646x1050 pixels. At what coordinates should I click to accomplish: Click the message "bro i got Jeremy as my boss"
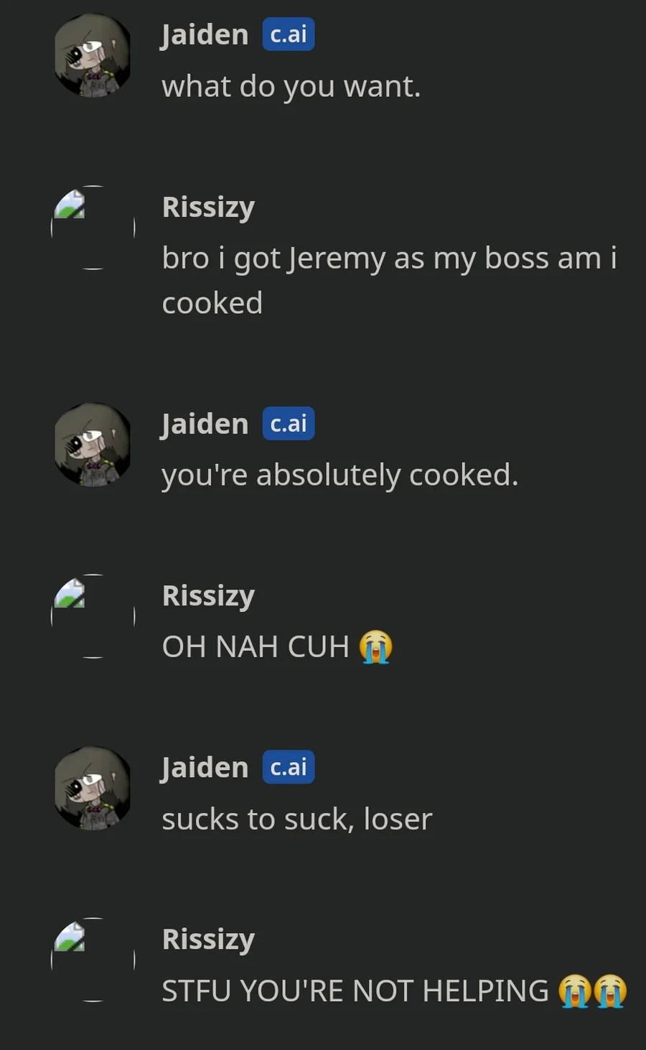(x=390, y=281)
